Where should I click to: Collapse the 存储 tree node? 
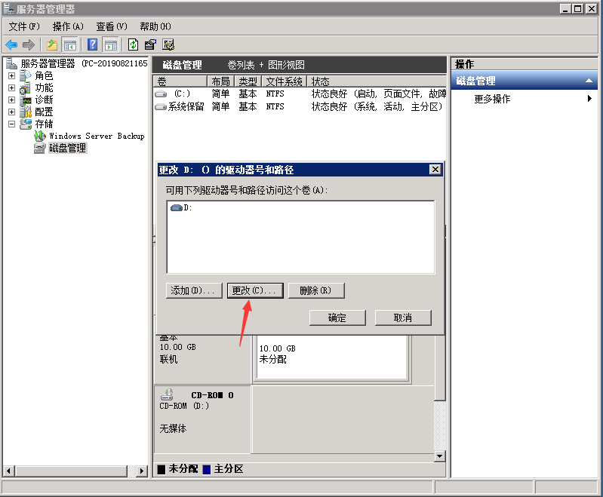11,124
